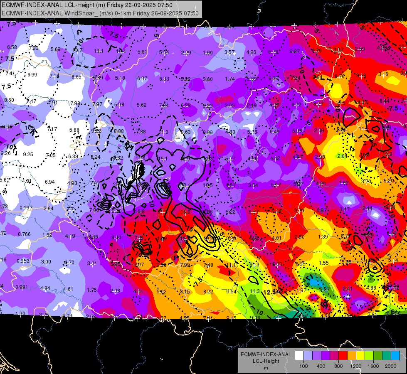Screen dimensions: 407x374
Task: Click the grid value '8.15'
Action: point(185,291)
